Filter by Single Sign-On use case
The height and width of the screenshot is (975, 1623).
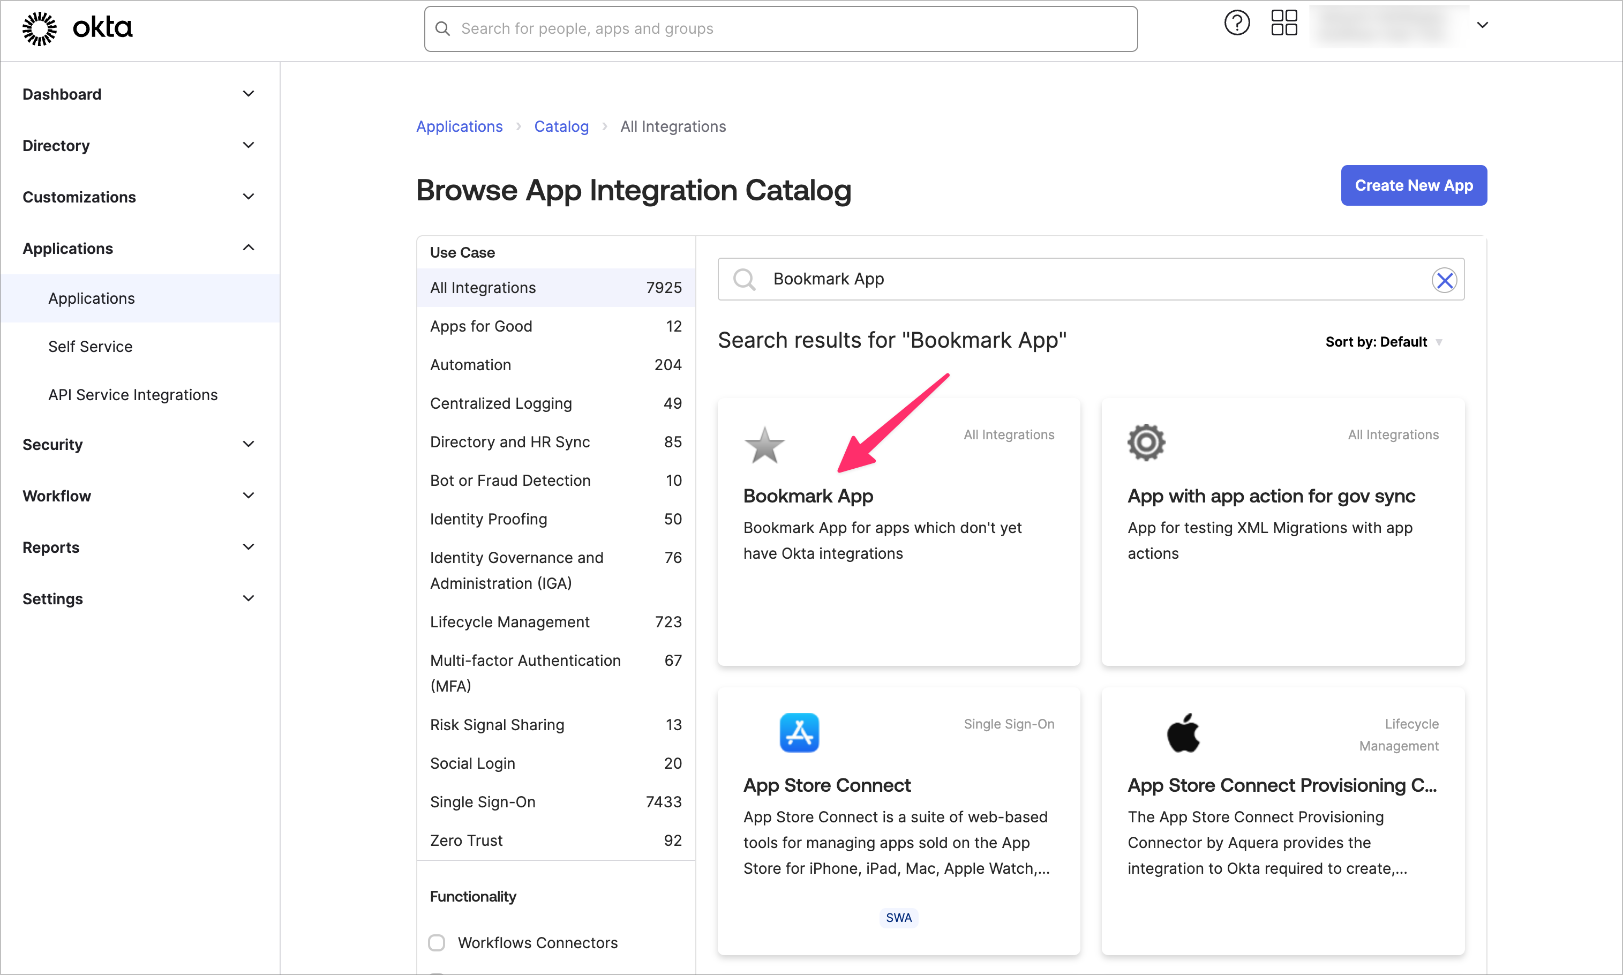tap(555, 801)
